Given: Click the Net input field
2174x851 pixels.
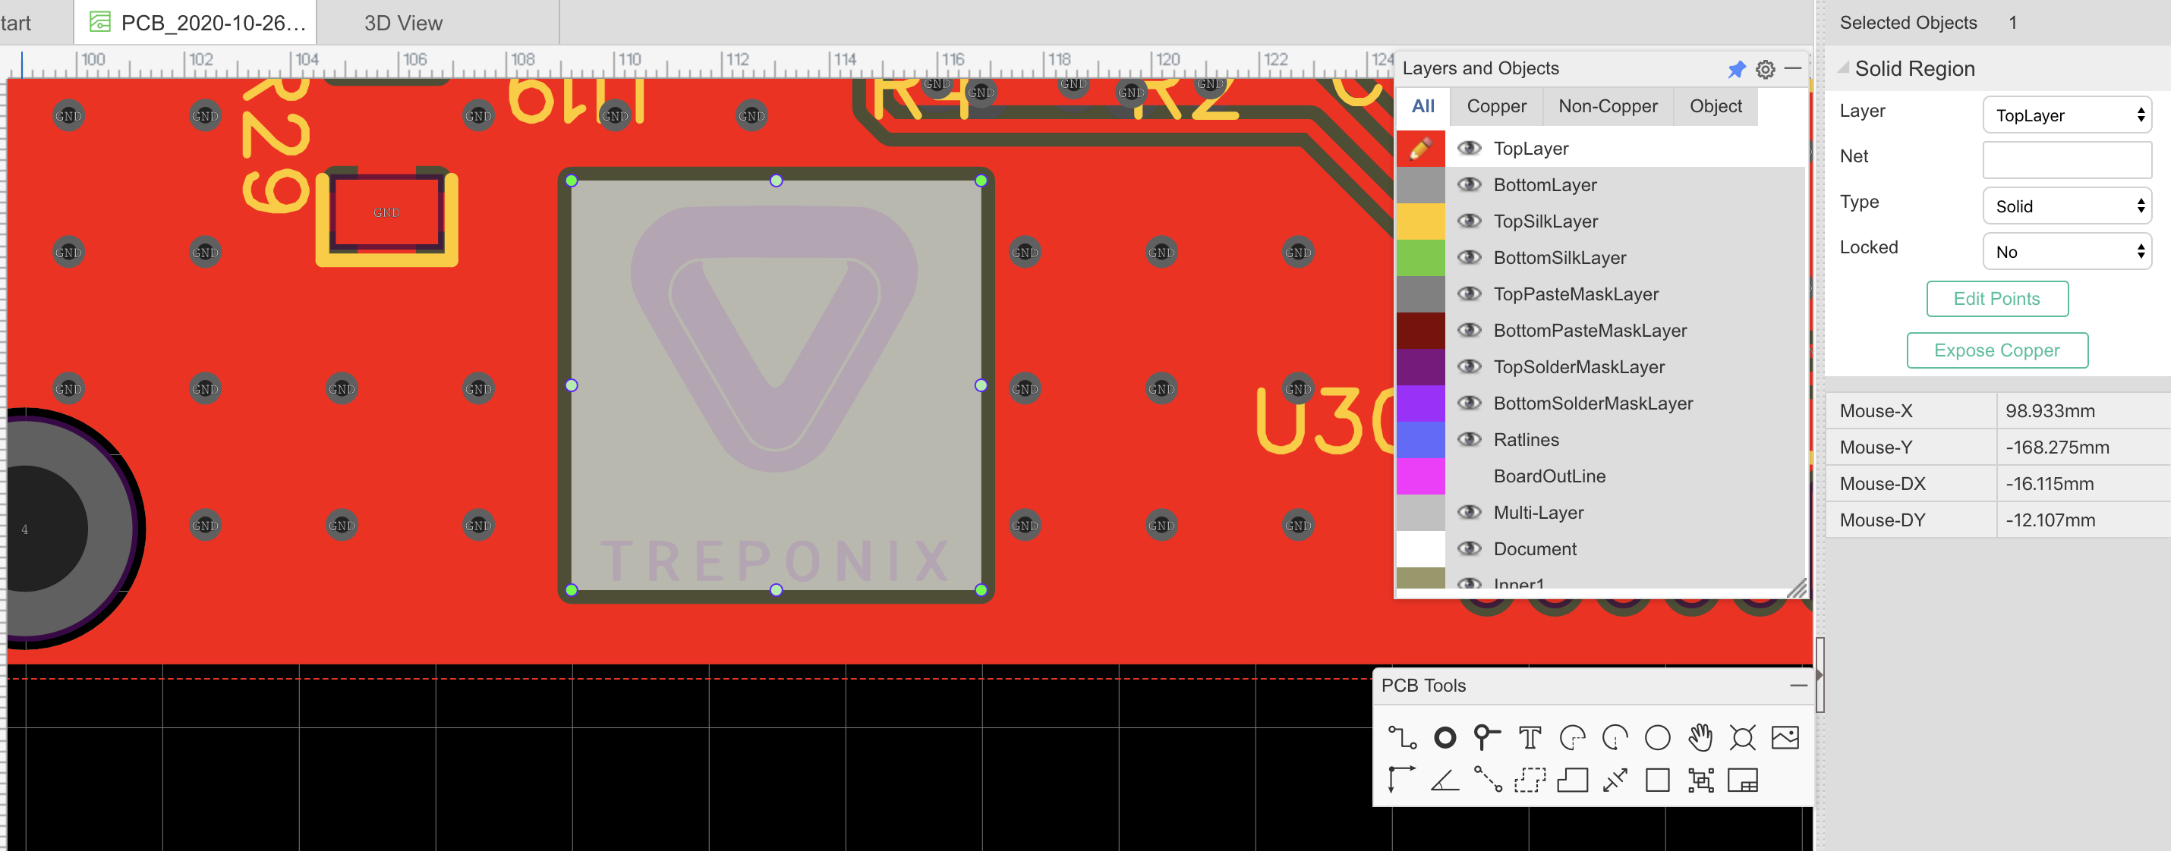Looking at the screenshot, I should (2066, 159).
